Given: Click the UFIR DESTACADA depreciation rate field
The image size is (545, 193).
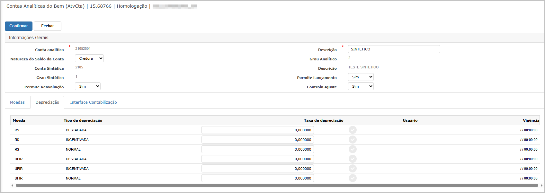Looking at the screenshot, I should (258, 159).
